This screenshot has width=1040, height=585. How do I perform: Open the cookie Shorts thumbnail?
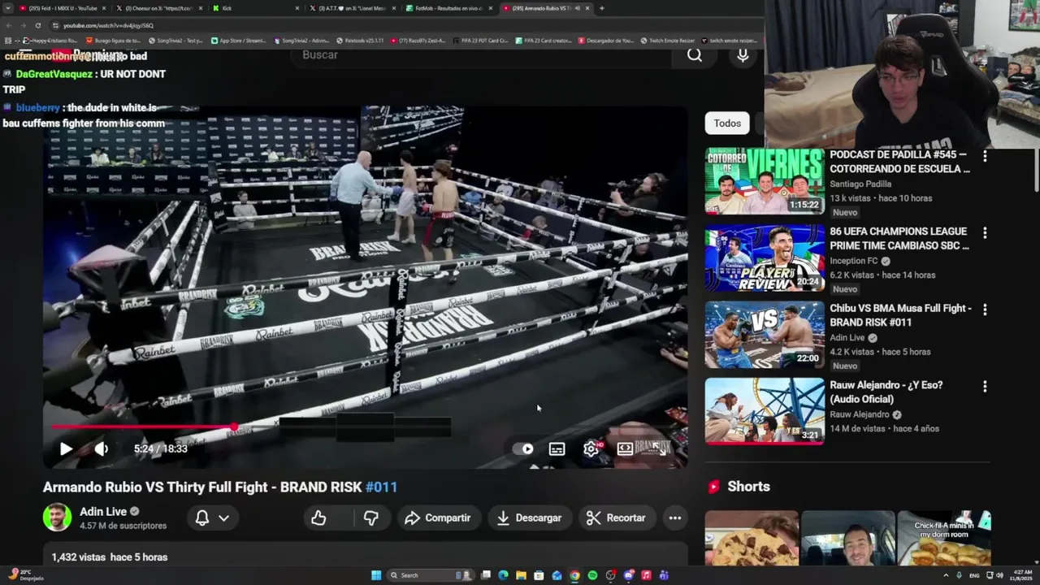tap(752, 538)
